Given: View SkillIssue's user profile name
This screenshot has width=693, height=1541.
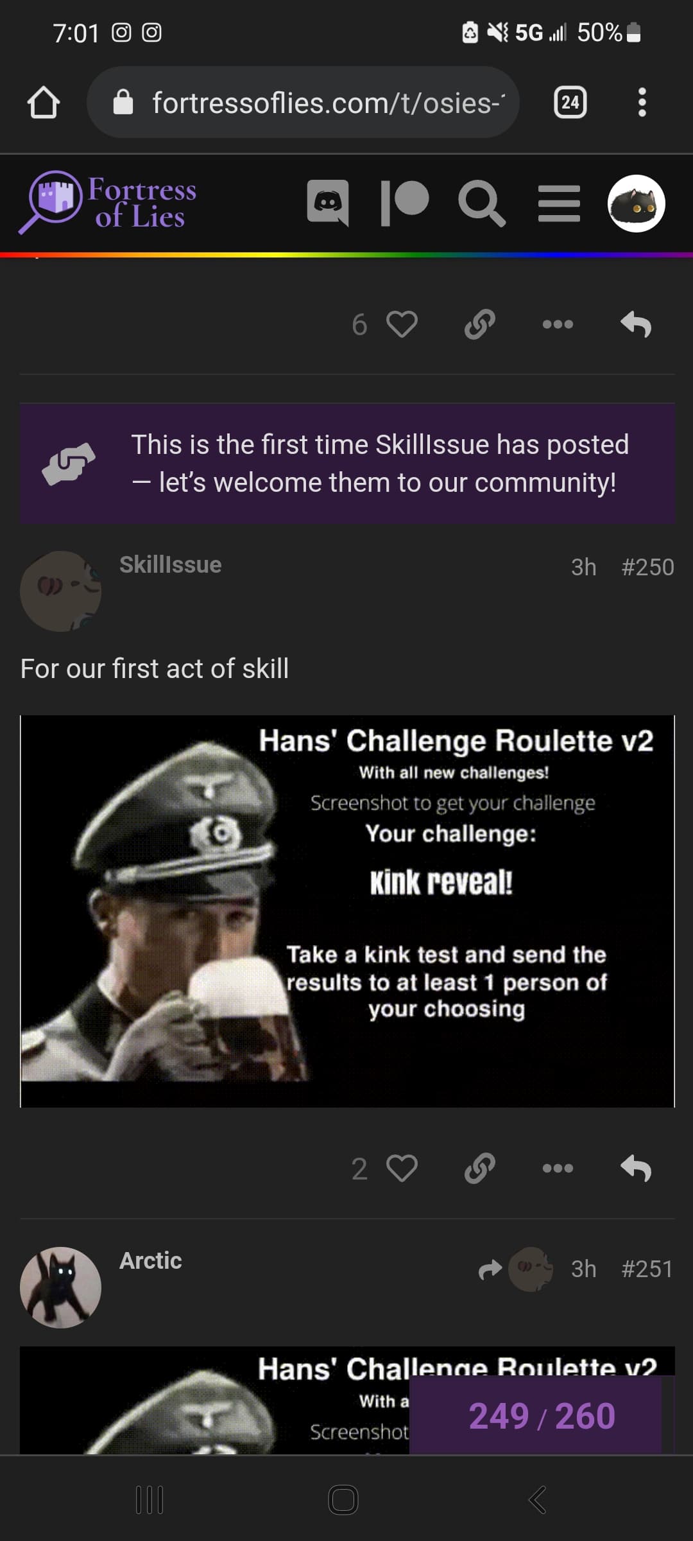Looking at the screenshot, I should click(x=171, y=565).
